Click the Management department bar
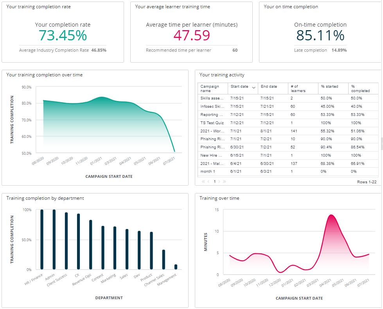Viewport: 383px width, 309px height. [176, 267]
